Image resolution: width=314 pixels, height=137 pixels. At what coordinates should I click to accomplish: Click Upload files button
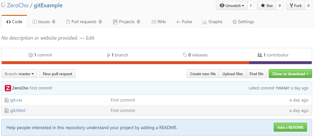[233, 74]
